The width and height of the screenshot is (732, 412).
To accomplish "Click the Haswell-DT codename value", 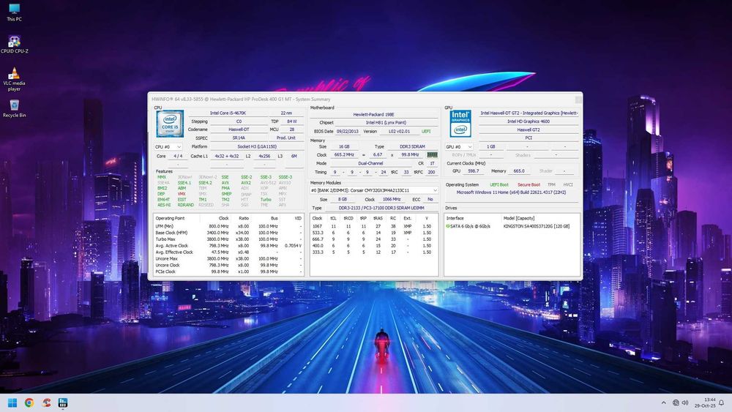I will pos(239,130).
